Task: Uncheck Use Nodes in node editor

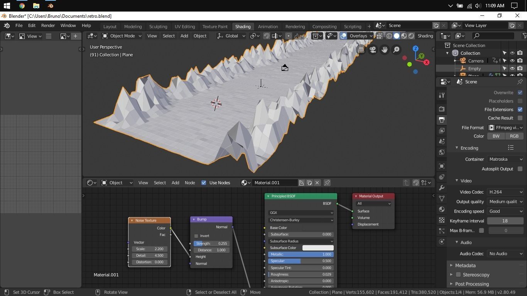Action: (204, 183)
